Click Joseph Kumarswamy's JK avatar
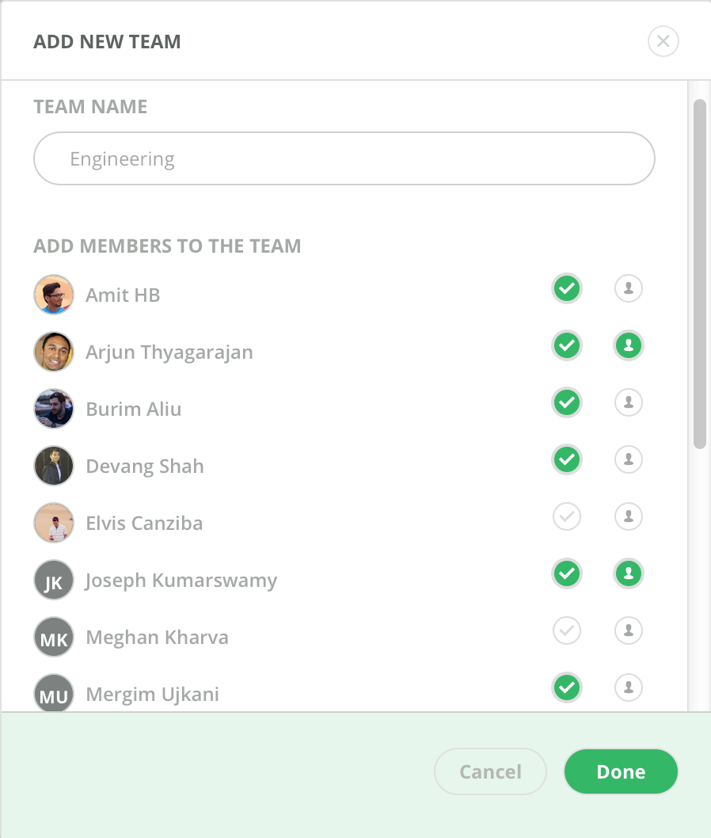Viewport: 711px width, 838px height. 53,580
